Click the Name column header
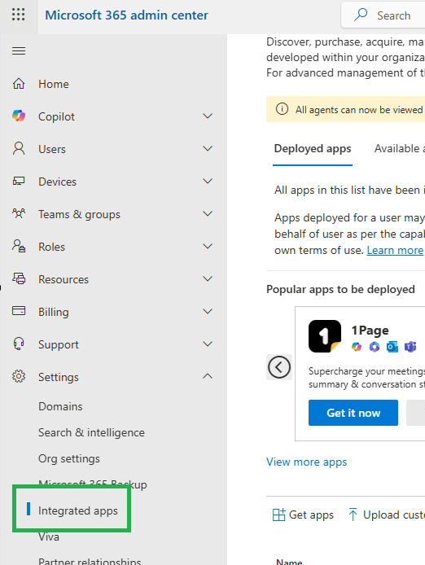This screenshot has height=565, width=425. tap(289, 561)
